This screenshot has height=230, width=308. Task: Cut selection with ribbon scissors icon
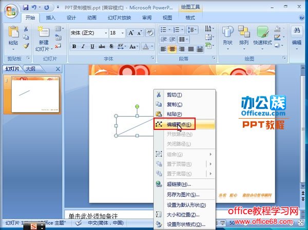click(x=26, y=29)
